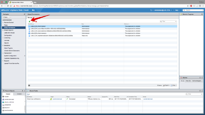Select Roles in the Navigator

[x=6, y=25]
